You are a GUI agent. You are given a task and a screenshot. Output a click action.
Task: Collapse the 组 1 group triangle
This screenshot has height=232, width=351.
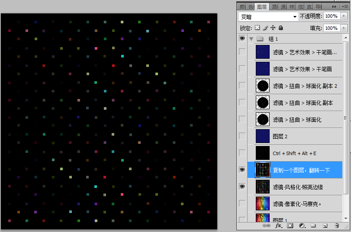pyautogui.click(x=251, y=39)
